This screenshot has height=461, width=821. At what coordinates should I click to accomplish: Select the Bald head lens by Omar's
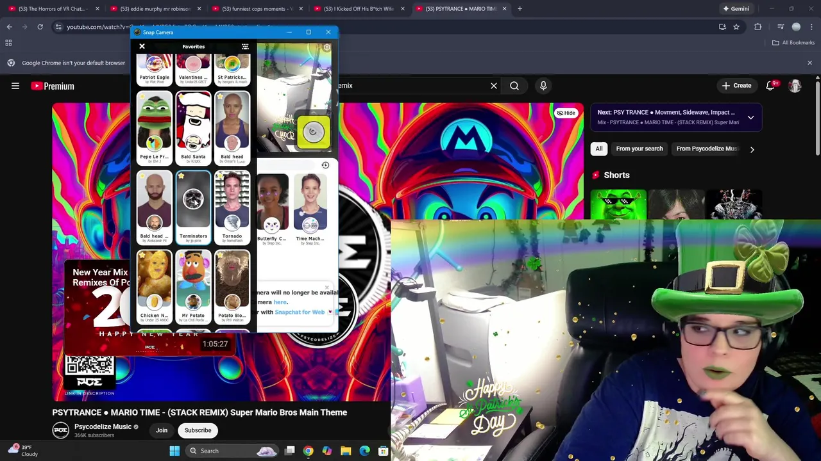pyautogui.click(x=232, y=127)
